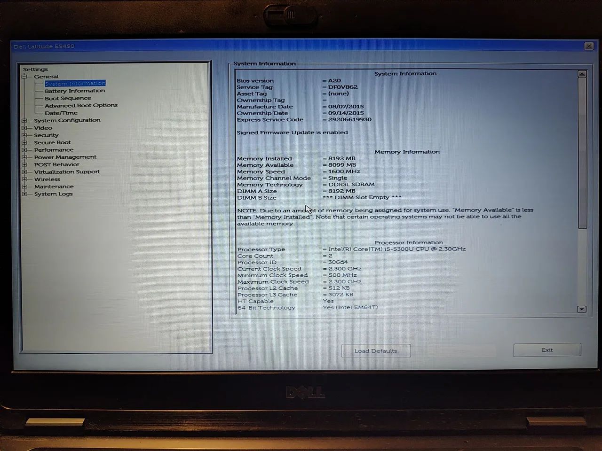Click Processor L3 Cache 3072 KB

341,295
